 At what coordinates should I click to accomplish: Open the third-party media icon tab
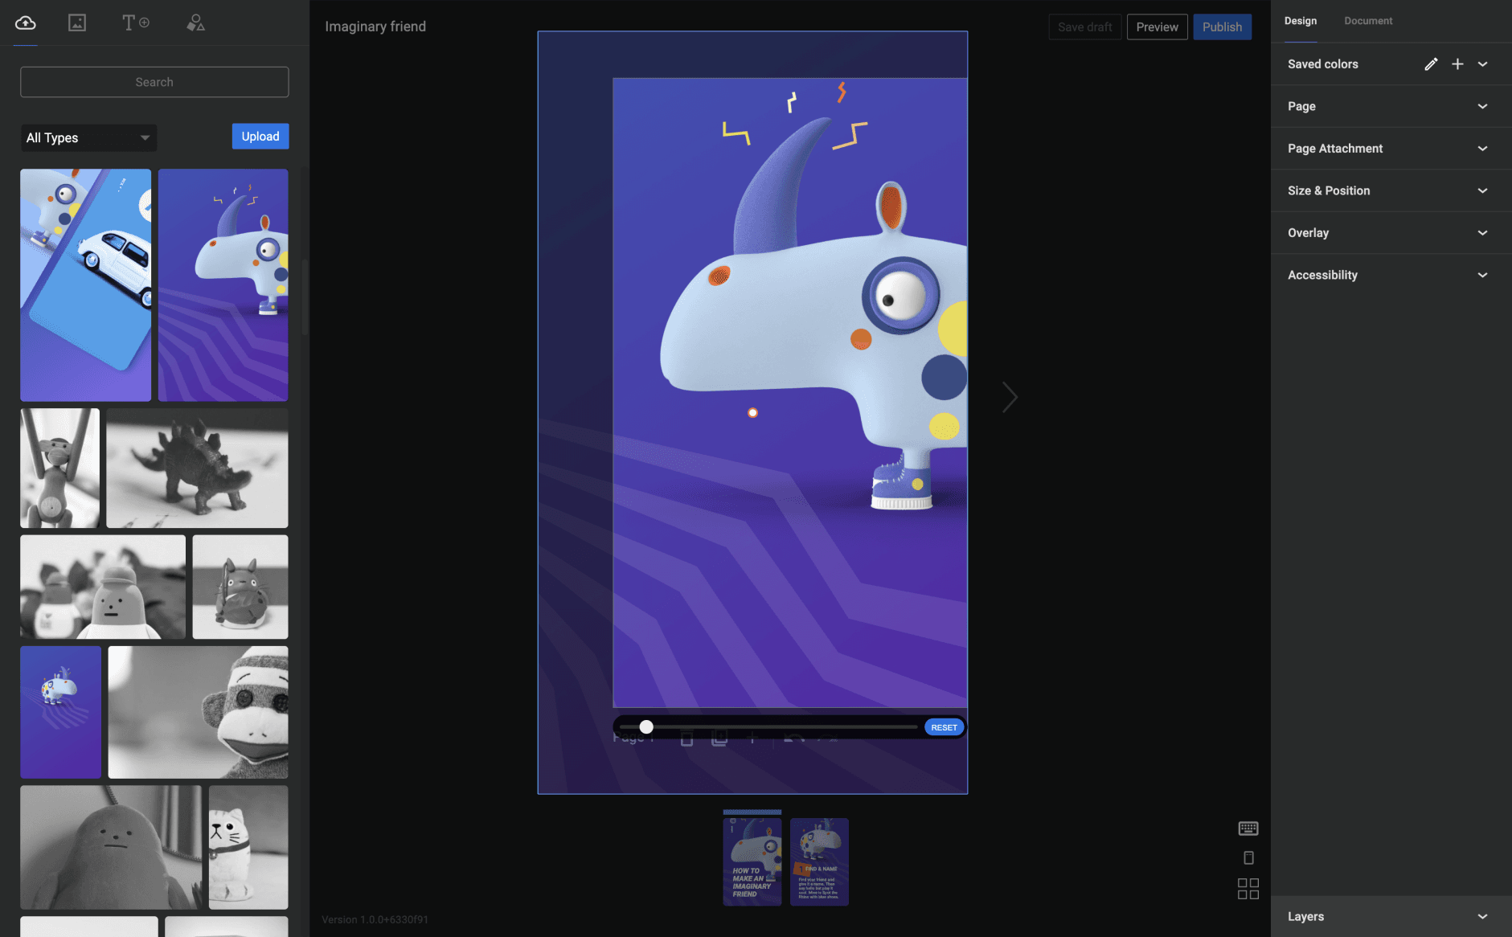pyautogui.click(x=77, y=23)
